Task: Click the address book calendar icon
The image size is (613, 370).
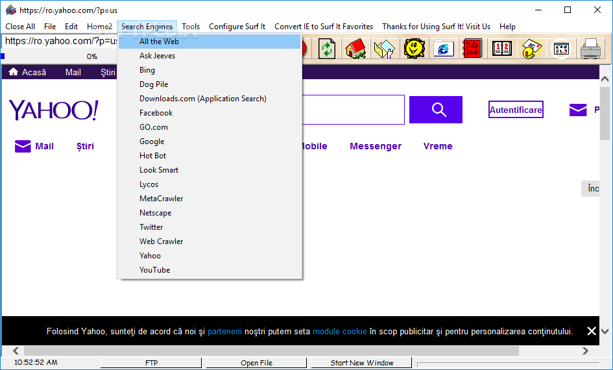Action: tap(502, 49)
